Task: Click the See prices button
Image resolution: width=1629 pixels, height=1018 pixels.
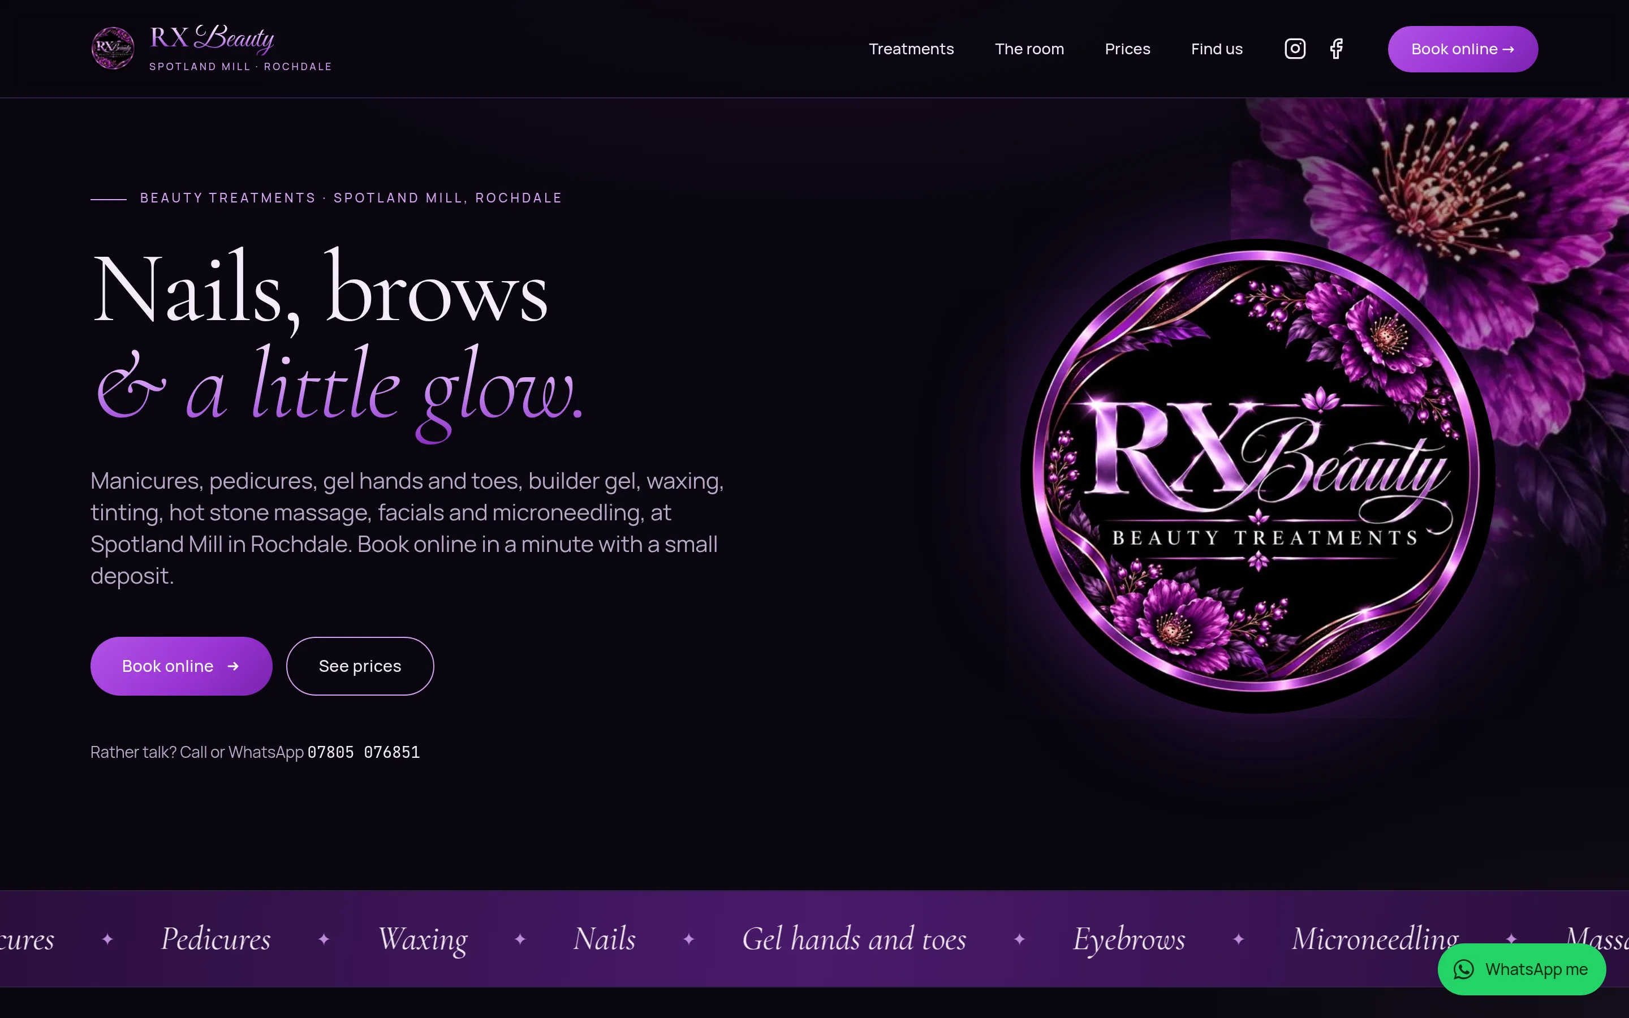Action: (360, 666)
